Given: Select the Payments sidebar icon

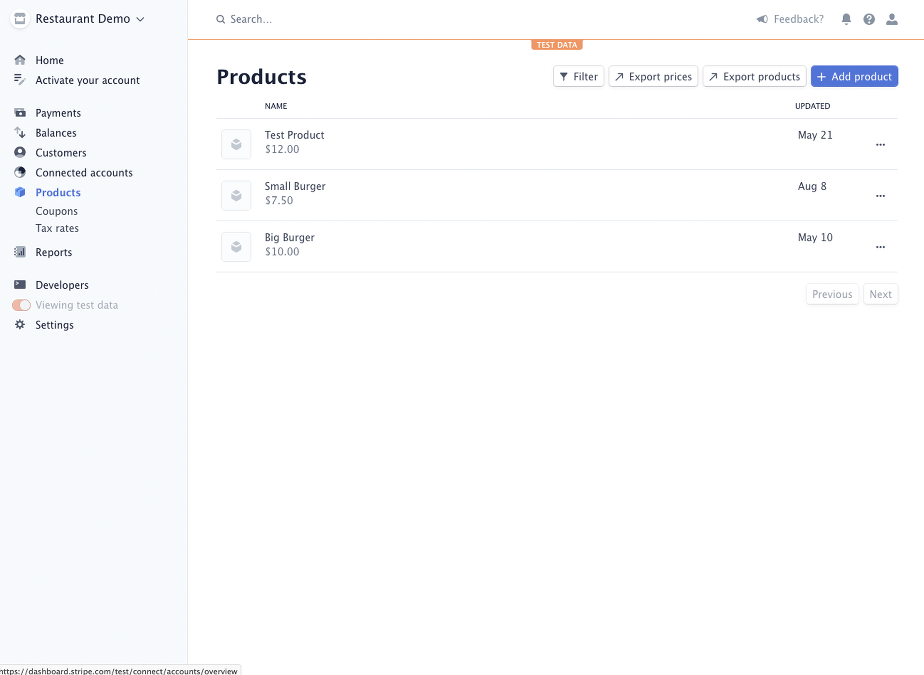Looking at the screenshot, I should tap(20, 113).
